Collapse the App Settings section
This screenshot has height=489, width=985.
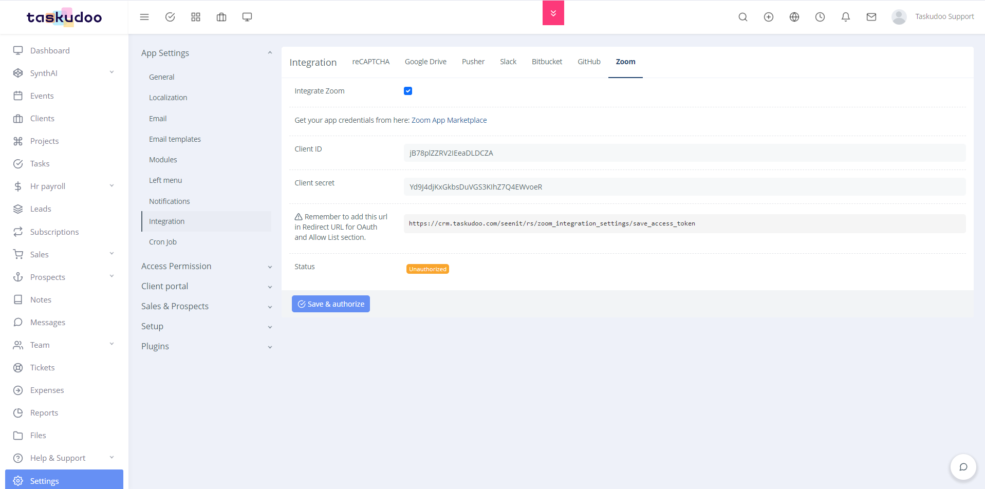207,53
